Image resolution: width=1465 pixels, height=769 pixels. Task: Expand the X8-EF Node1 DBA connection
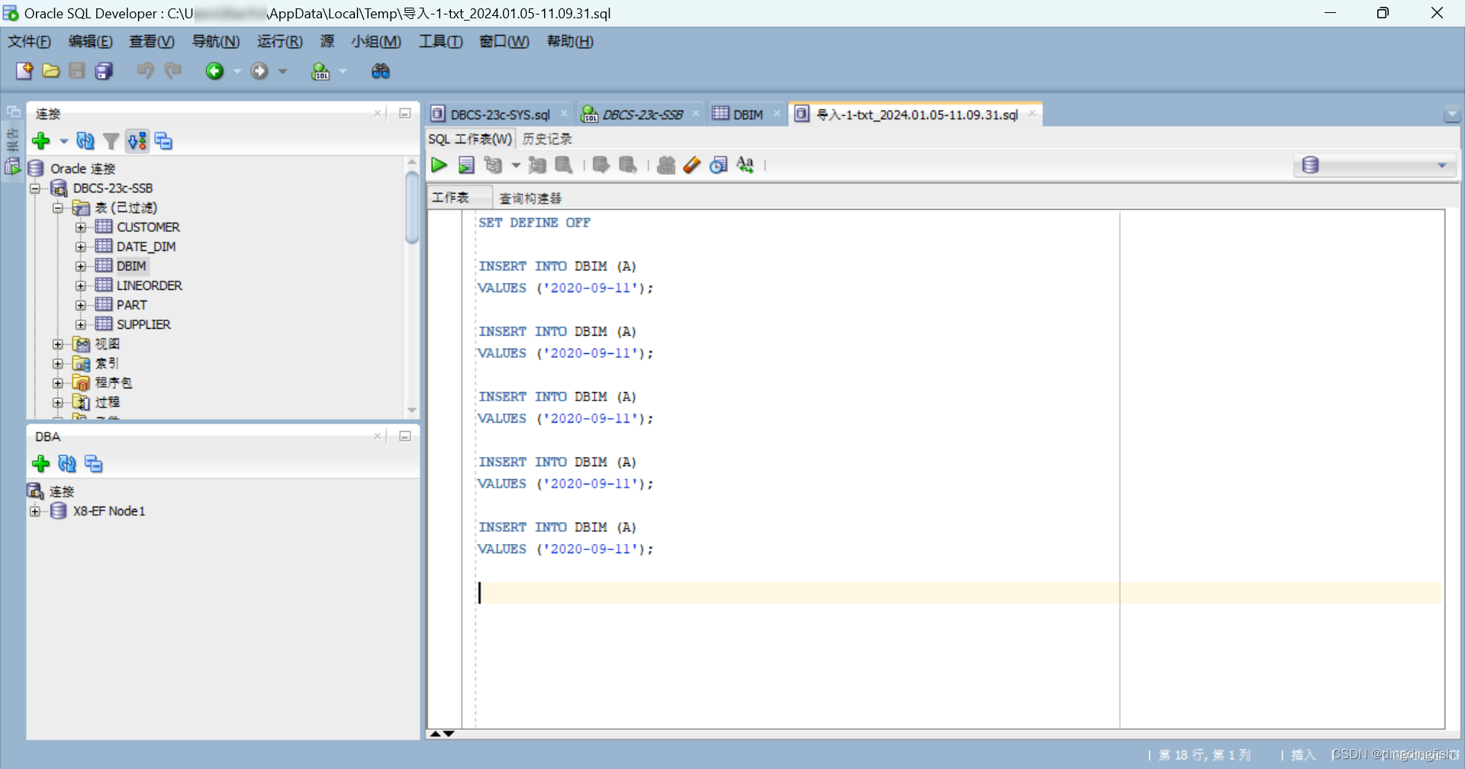point(35,511)
